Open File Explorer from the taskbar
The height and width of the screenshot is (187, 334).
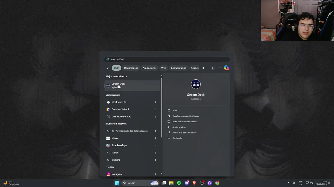(x=171, y=183)
